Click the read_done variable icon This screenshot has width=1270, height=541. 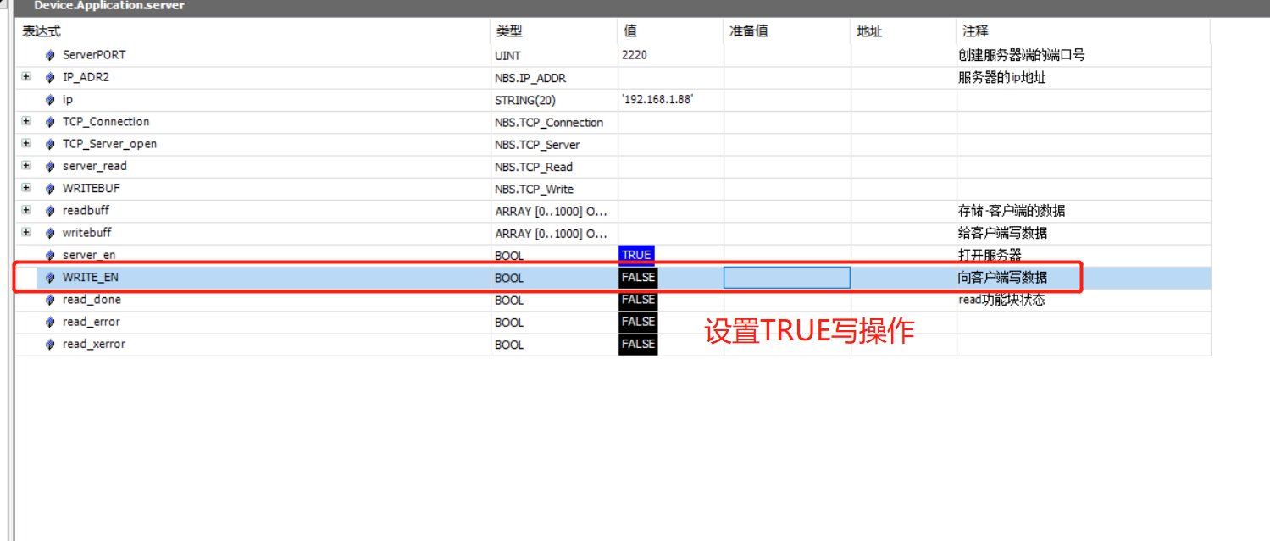51,300
